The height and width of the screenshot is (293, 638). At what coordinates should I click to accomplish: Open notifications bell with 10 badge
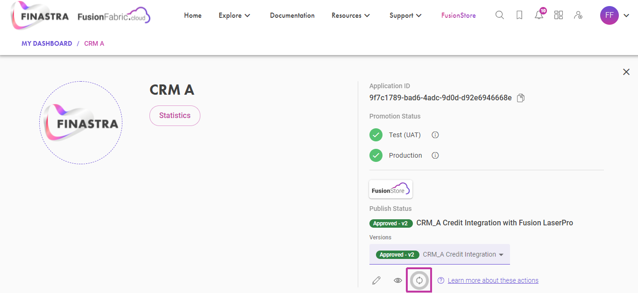tap(539, 14)
